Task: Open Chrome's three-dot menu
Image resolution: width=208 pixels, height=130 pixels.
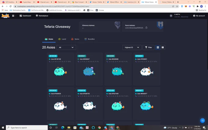Action: coord(205,6)
